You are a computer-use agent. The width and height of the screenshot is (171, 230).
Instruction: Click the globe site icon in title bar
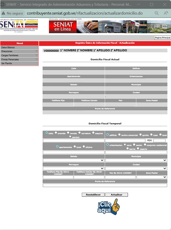pyautogui.click(x=3, y=4)
